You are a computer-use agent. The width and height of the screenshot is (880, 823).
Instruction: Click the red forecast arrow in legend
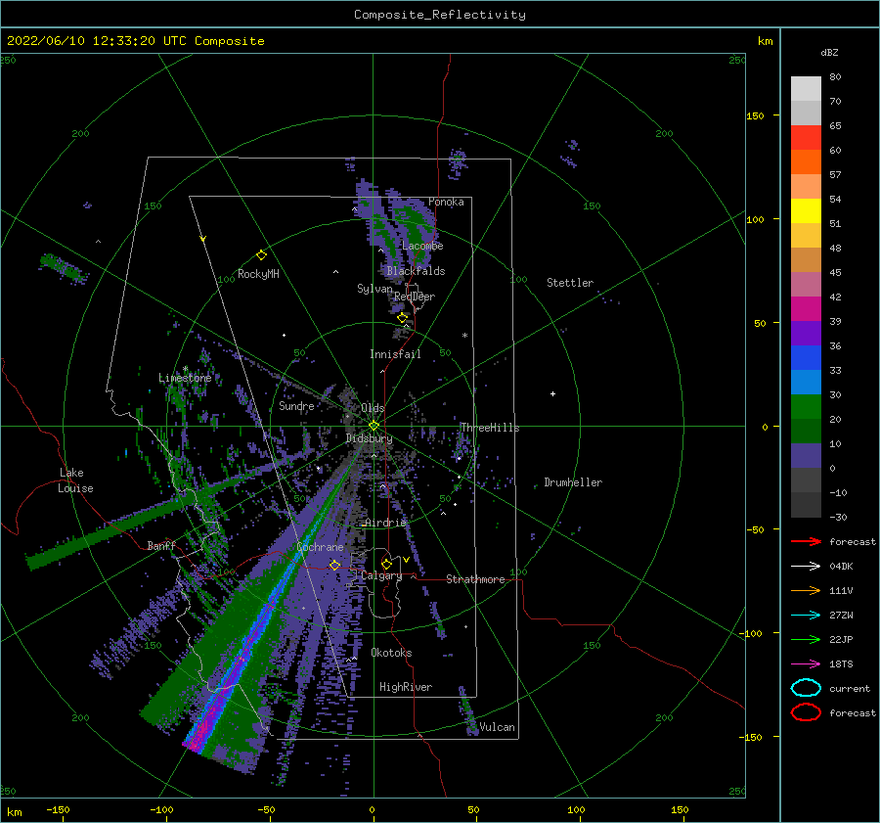tap(806, 541)
